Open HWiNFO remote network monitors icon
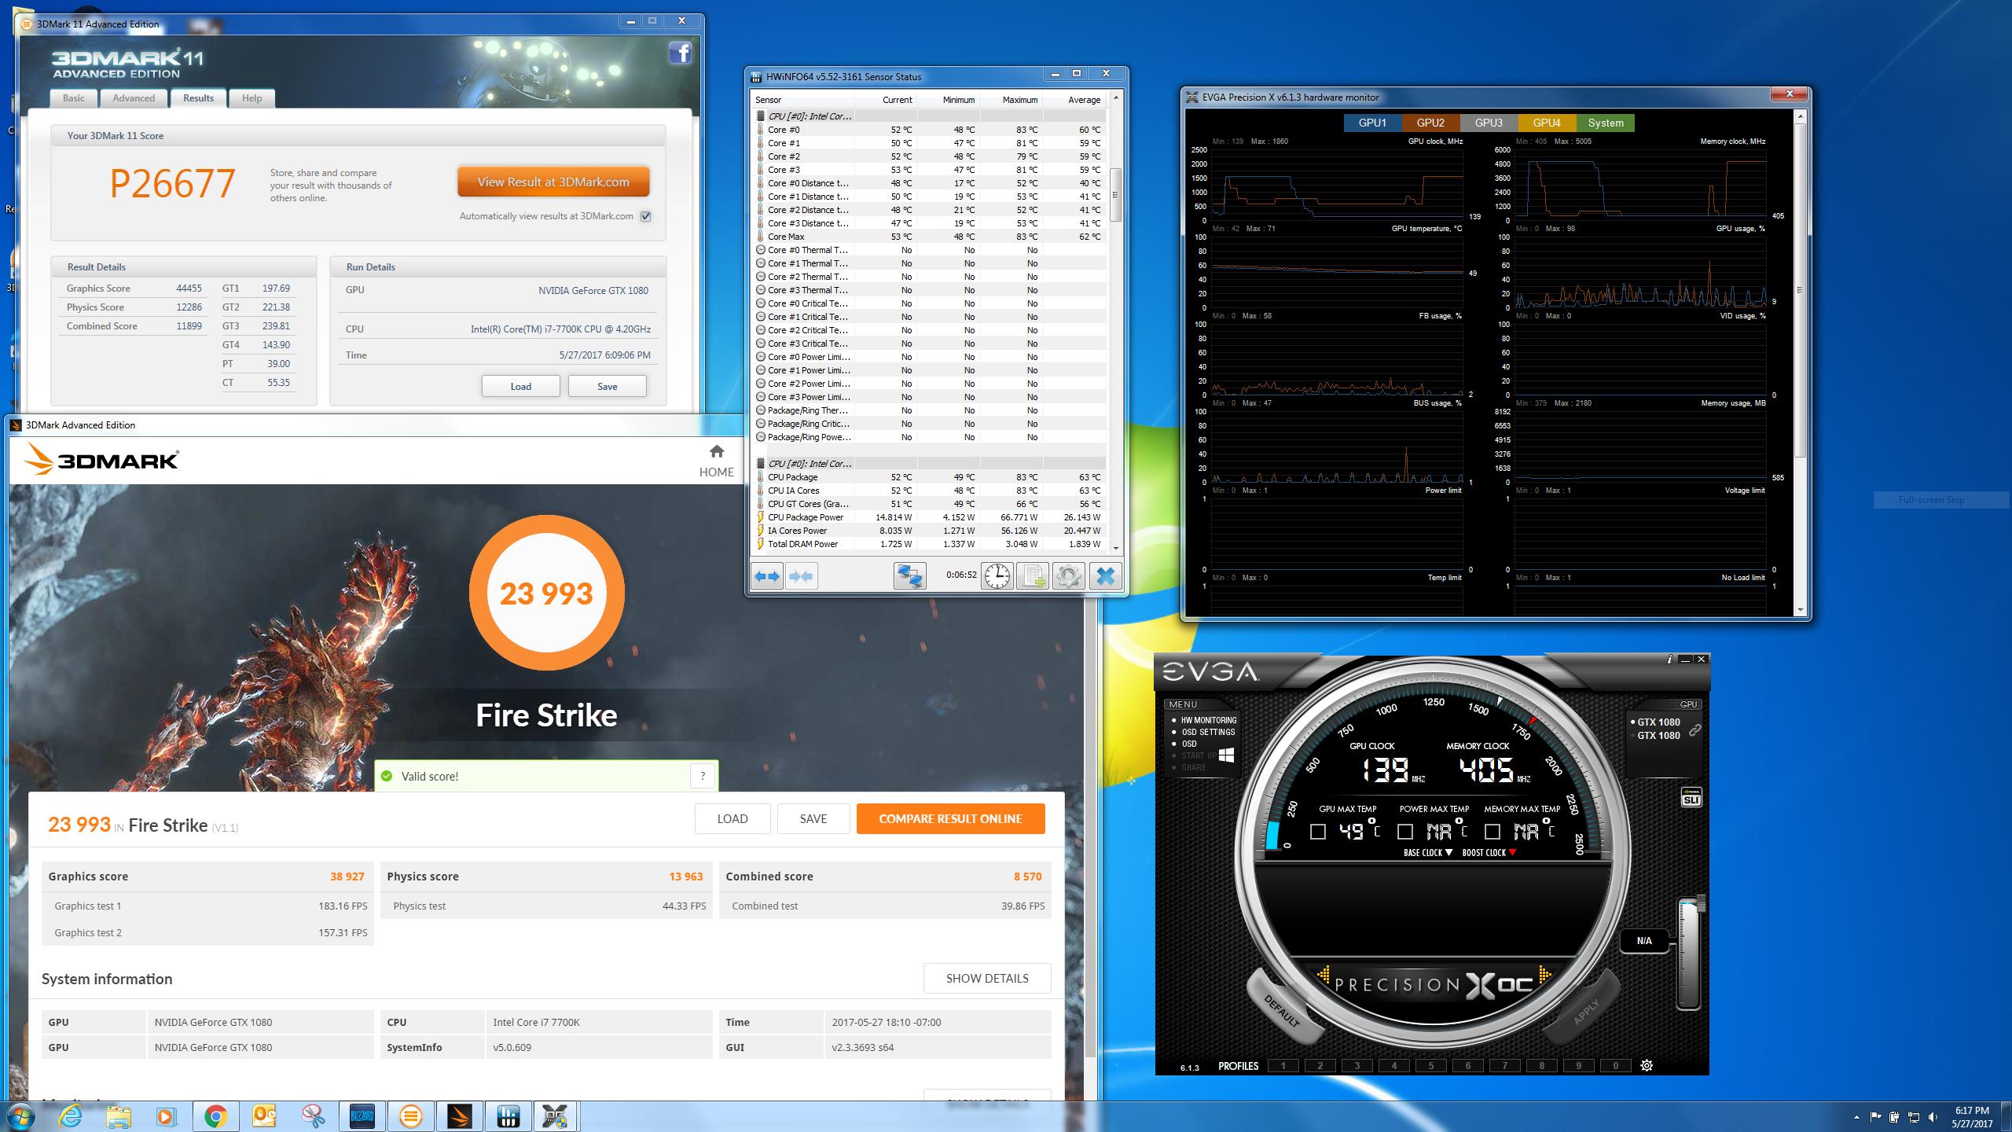The image size is (2012, 1132). tap(909, 576)
